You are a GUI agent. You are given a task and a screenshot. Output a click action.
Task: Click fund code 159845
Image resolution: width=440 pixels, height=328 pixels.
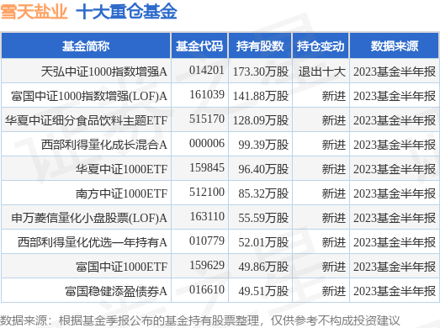coord(207,168)
